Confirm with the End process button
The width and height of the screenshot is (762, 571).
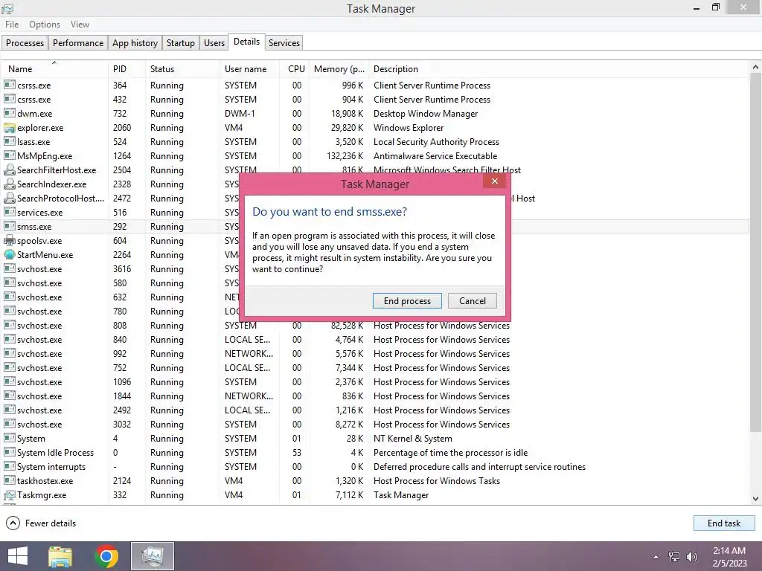click(407, 301)
